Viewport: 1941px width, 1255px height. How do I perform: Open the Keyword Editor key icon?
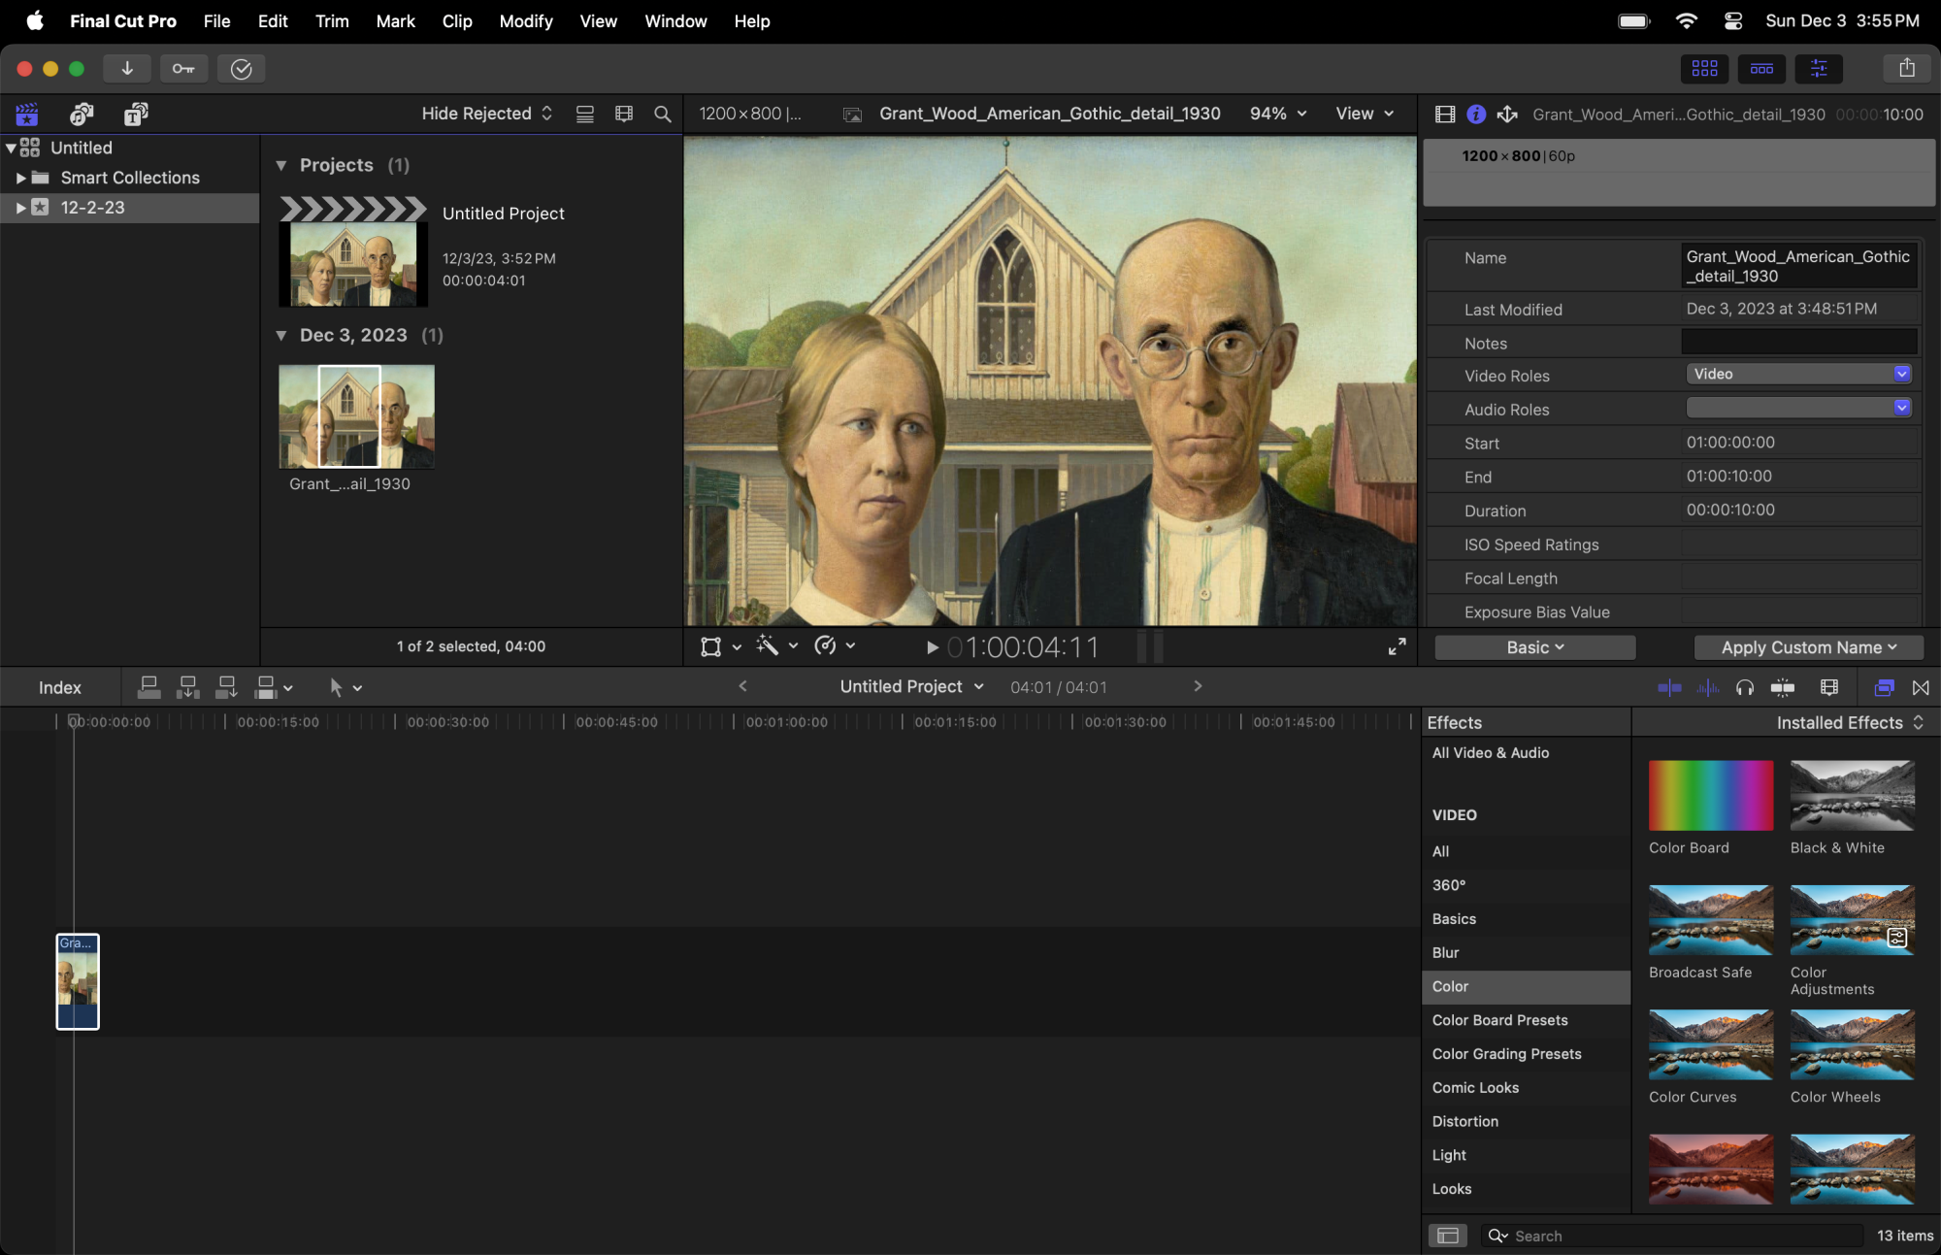click(x=183, y=68)
